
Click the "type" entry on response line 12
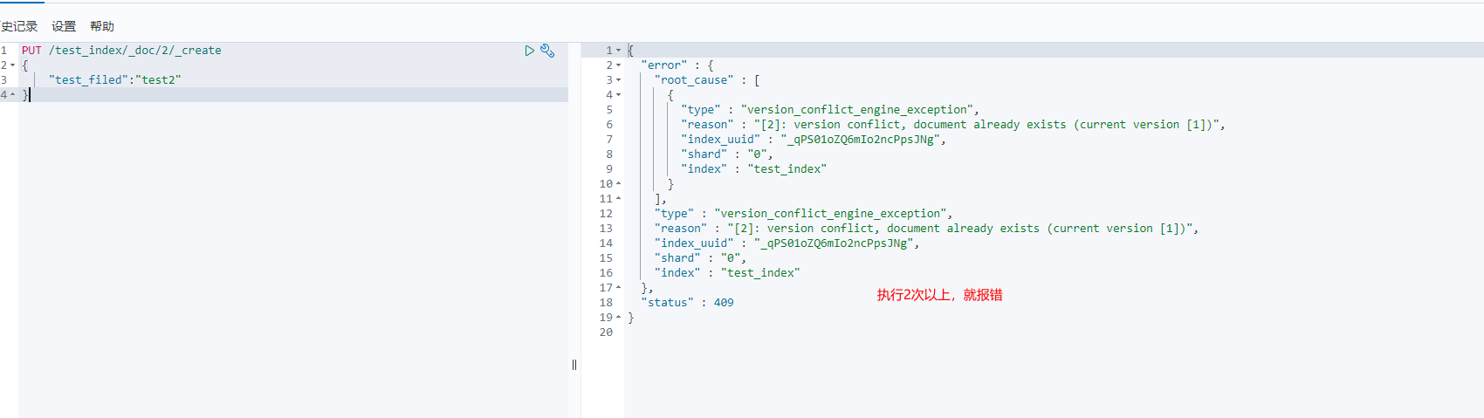(x=803, y=214)
